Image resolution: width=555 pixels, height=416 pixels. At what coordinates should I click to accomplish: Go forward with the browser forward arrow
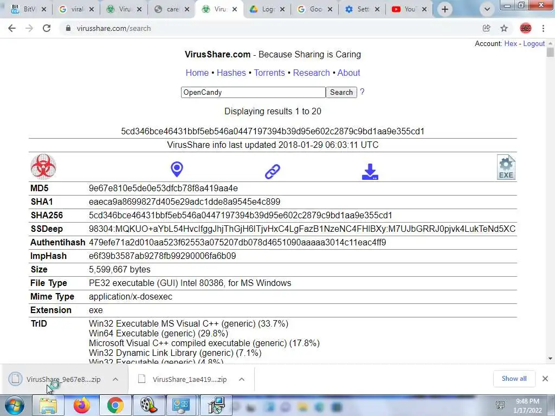coord(29,28)
